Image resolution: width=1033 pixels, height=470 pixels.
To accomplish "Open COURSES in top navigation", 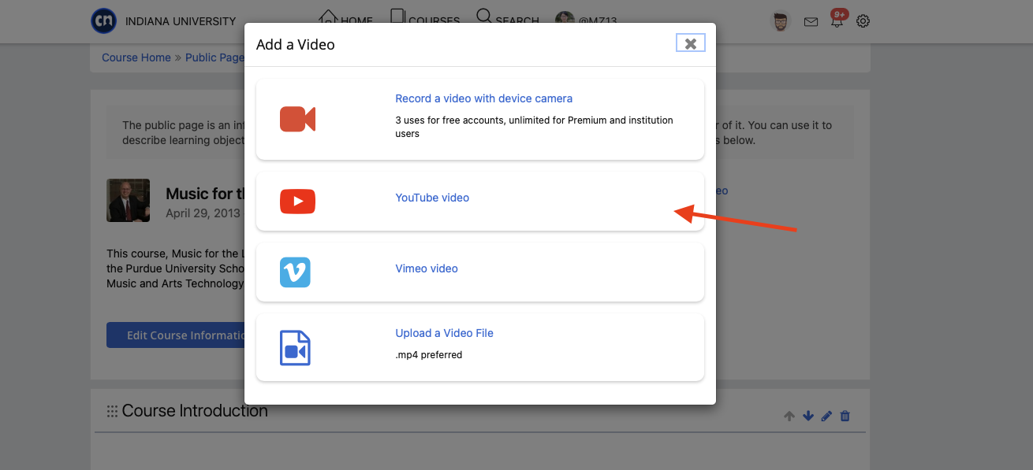I will [x=425, y=19].
